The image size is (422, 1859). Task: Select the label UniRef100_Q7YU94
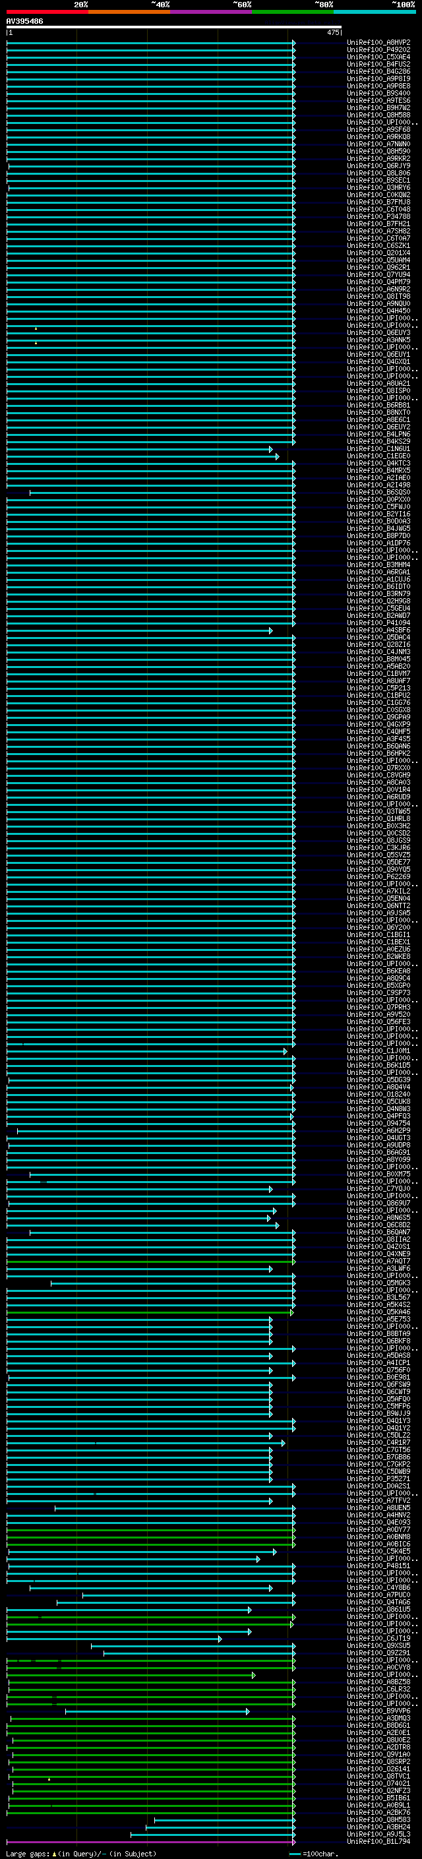point(378,274)
